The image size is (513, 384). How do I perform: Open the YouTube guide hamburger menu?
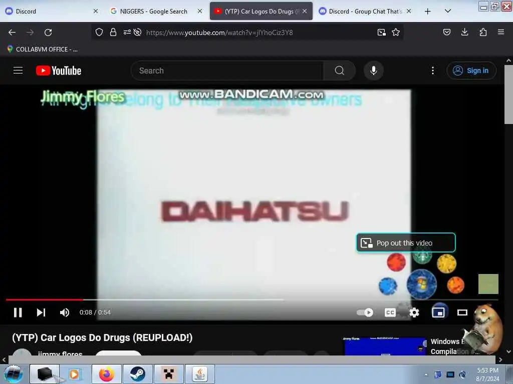[x=18, y=70]
